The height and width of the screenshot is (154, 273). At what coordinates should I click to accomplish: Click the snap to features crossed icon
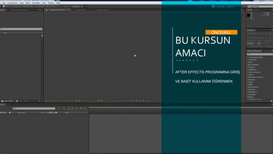(85, 6)
